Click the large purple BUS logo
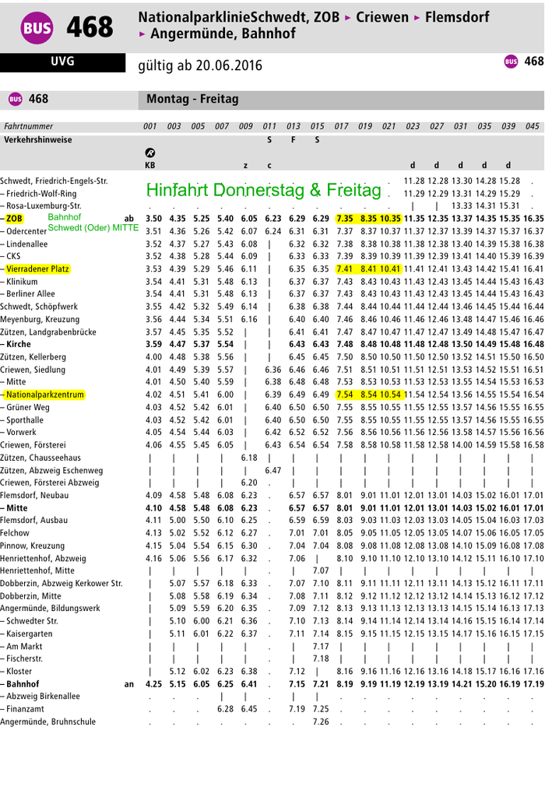Viewport: 545px width, 797px height. (38, 29)
